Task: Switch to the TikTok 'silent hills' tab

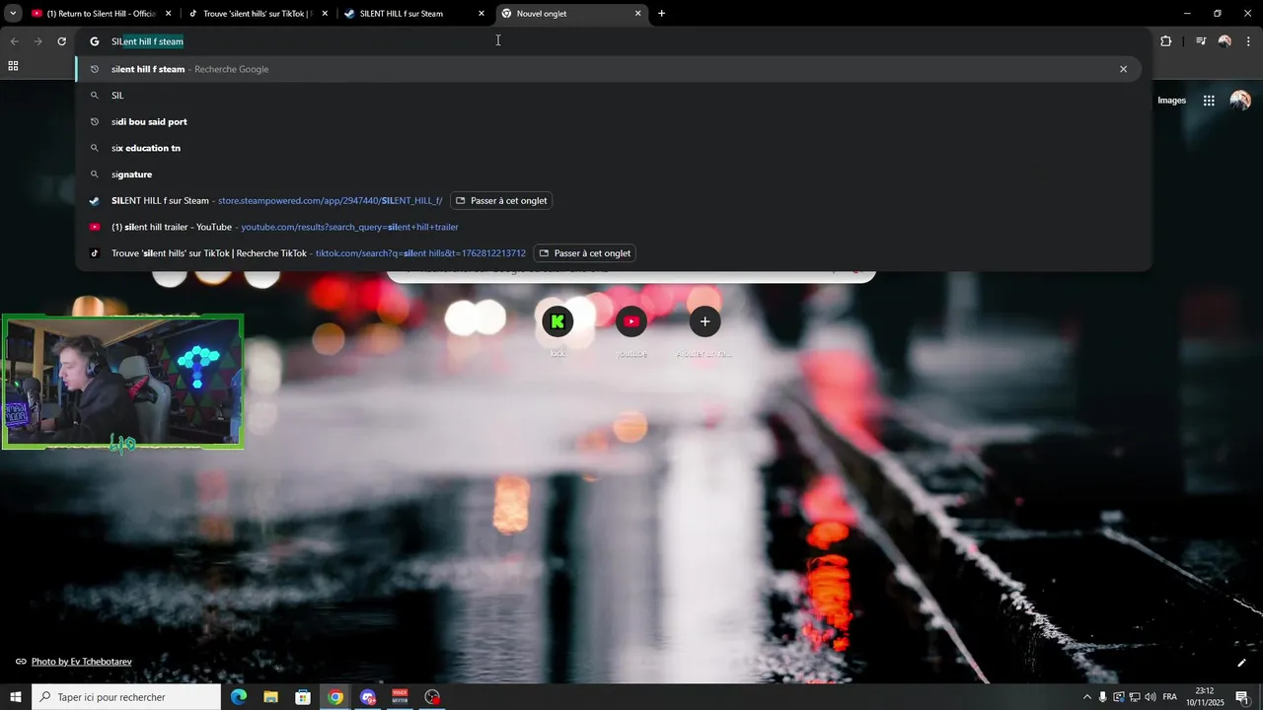Action: coord(259,14)
